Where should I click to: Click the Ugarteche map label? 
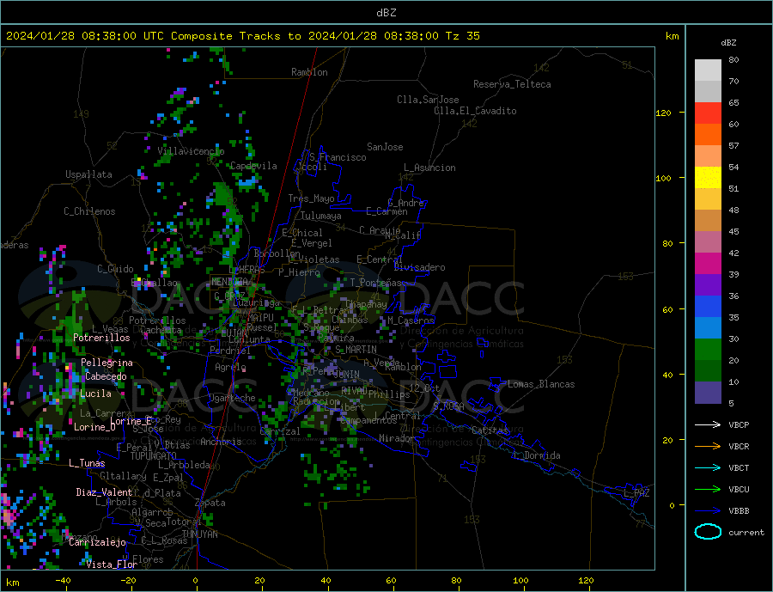point(232,398)
